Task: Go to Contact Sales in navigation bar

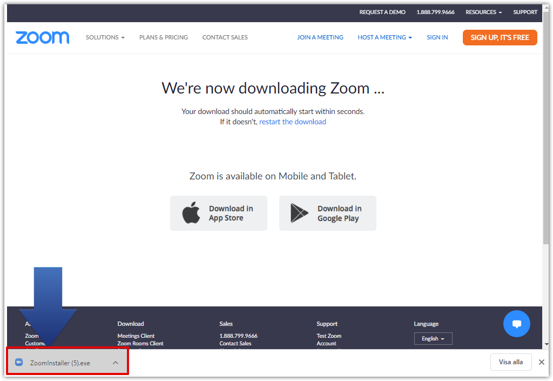Action: (x=225, y=37)
